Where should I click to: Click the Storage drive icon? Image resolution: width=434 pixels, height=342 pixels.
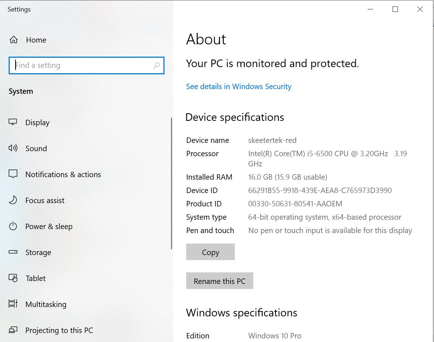[x=13, y=252]
